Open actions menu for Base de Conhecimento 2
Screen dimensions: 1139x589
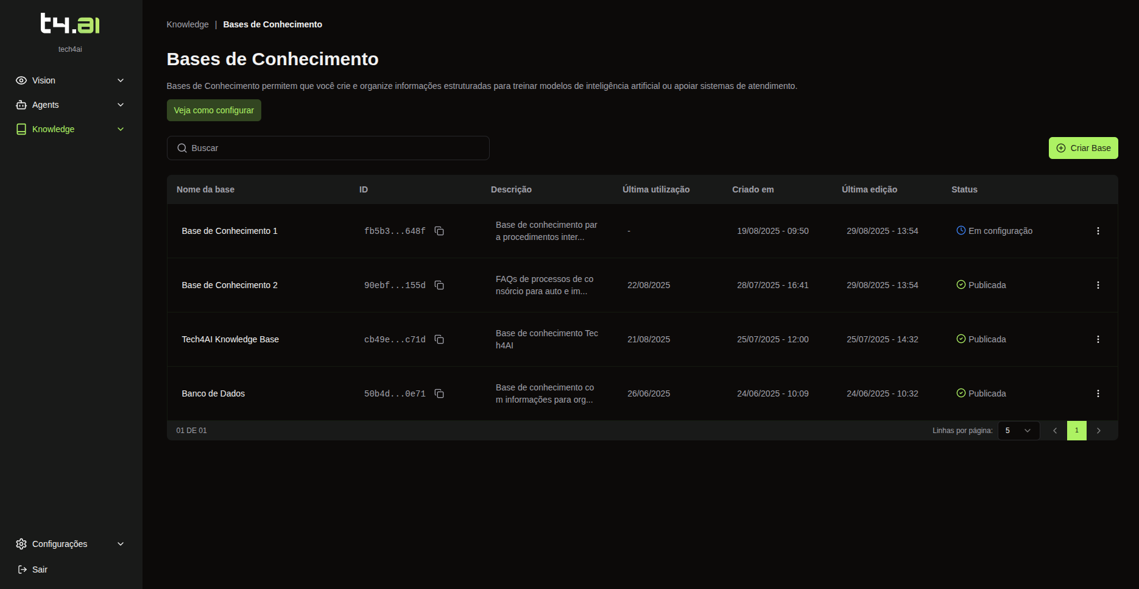(x=1098, y=284)
